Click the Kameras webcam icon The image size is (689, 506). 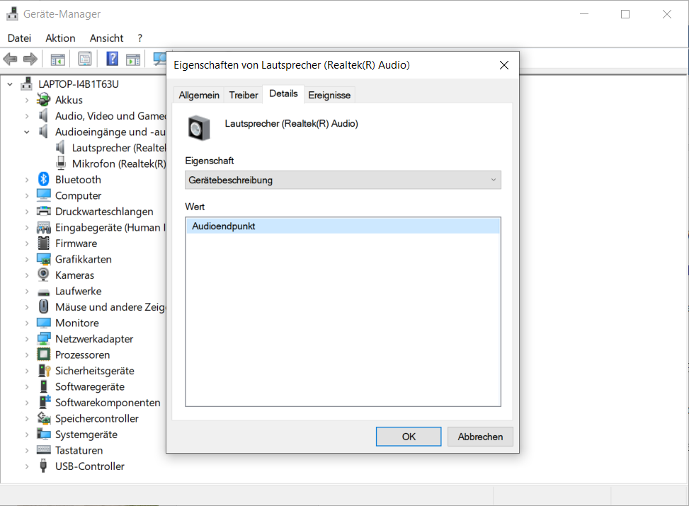tap(43, 275)
